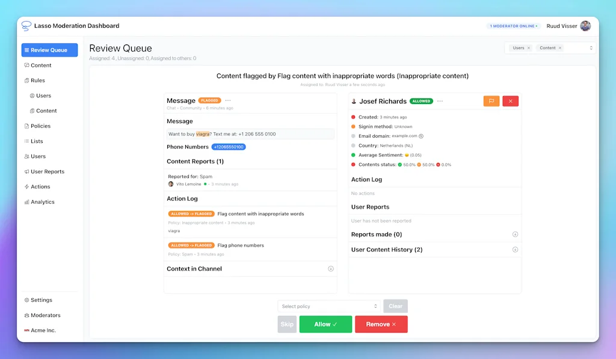Click ALLOWED -> FLAGGED badge for phone numbers
Image resolution: width=616 pixels, height=359 pixels.
[191, 245]
